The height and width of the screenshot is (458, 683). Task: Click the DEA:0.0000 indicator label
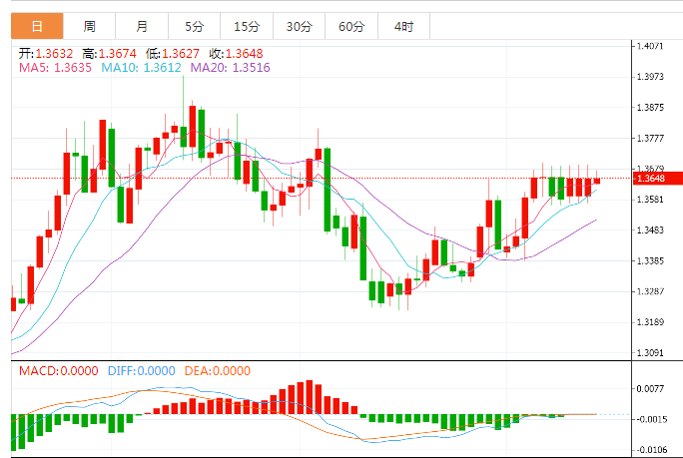click(218, 371)
